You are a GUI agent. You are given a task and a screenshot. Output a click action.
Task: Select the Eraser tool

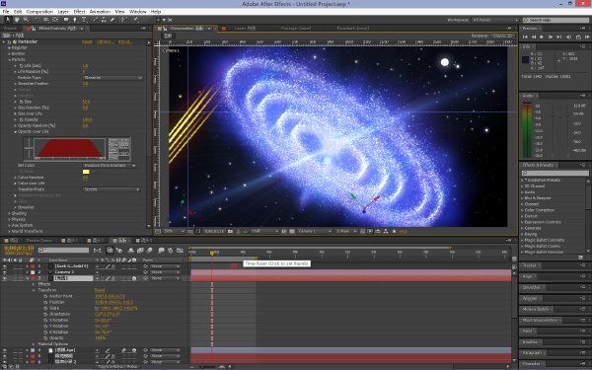pos(112,20)
